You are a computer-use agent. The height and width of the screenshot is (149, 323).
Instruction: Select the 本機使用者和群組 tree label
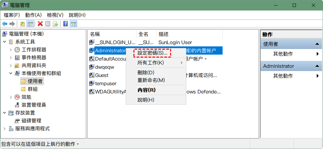(41, 73)
